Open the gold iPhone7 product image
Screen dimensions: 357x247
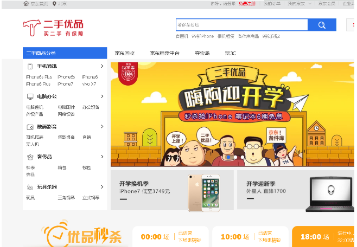[204, 193]
